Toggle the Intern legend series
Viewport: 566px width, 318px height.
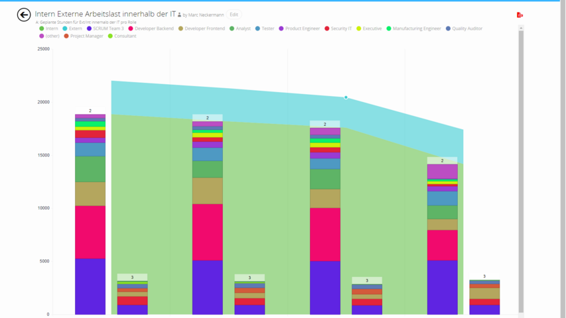click(x=49, y=28)
